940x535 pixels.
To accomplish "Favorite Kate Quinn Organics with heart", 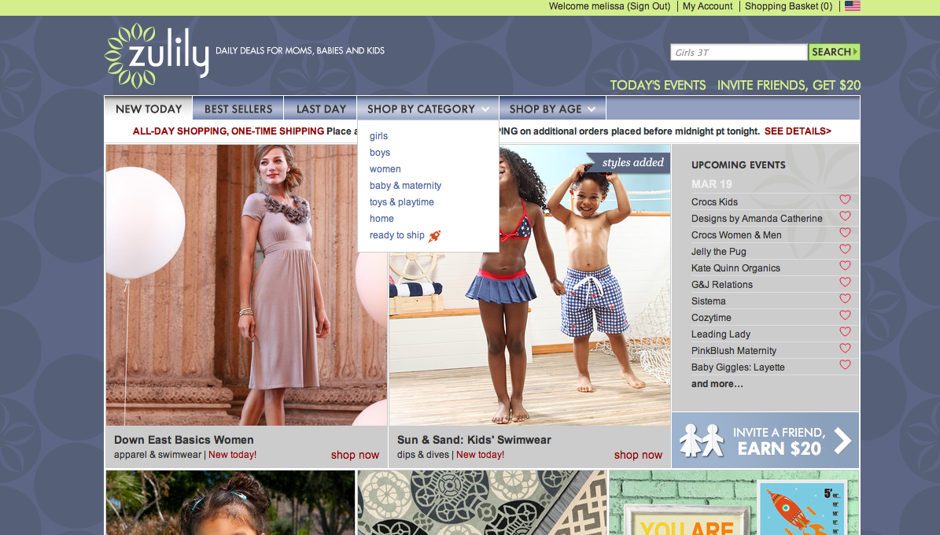I will pyautogui.click(x=846, y=266).
